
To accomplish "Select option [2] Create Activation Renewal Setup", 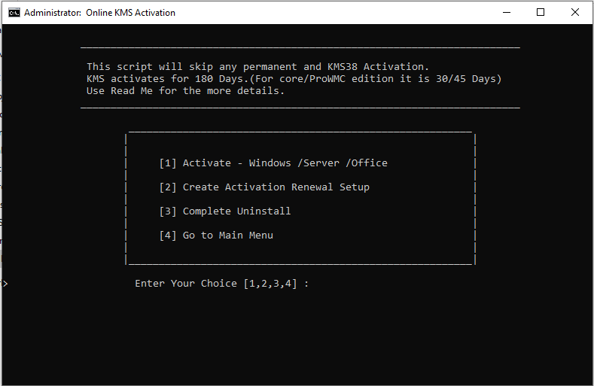I will pos(264,187).
